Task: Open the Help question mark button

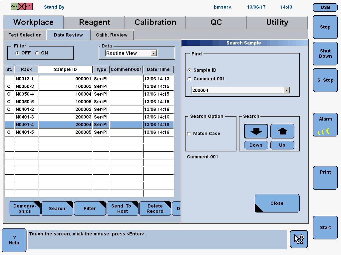Action: pos(14,240)
